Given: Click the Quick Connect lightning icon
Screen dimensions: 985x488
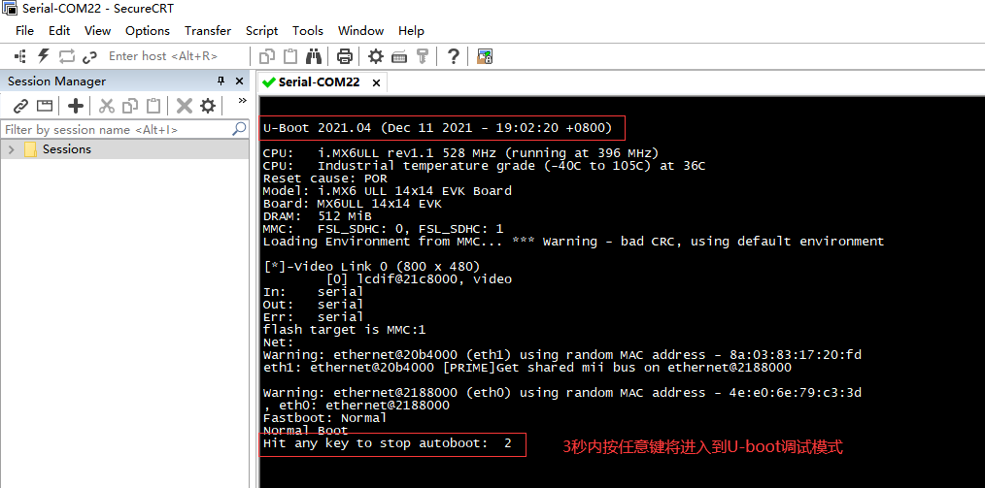Looking at the screenshot, I should [44, 56].
